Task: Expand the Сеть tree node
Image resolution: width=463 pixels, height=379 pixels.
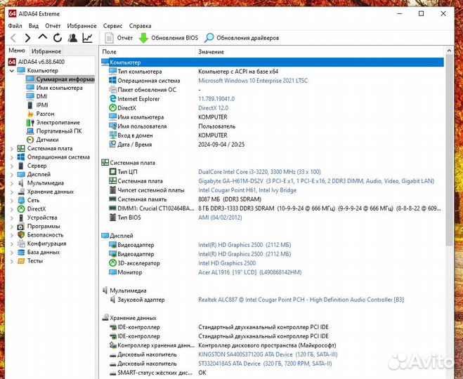Action: click(x=12, y=201)
